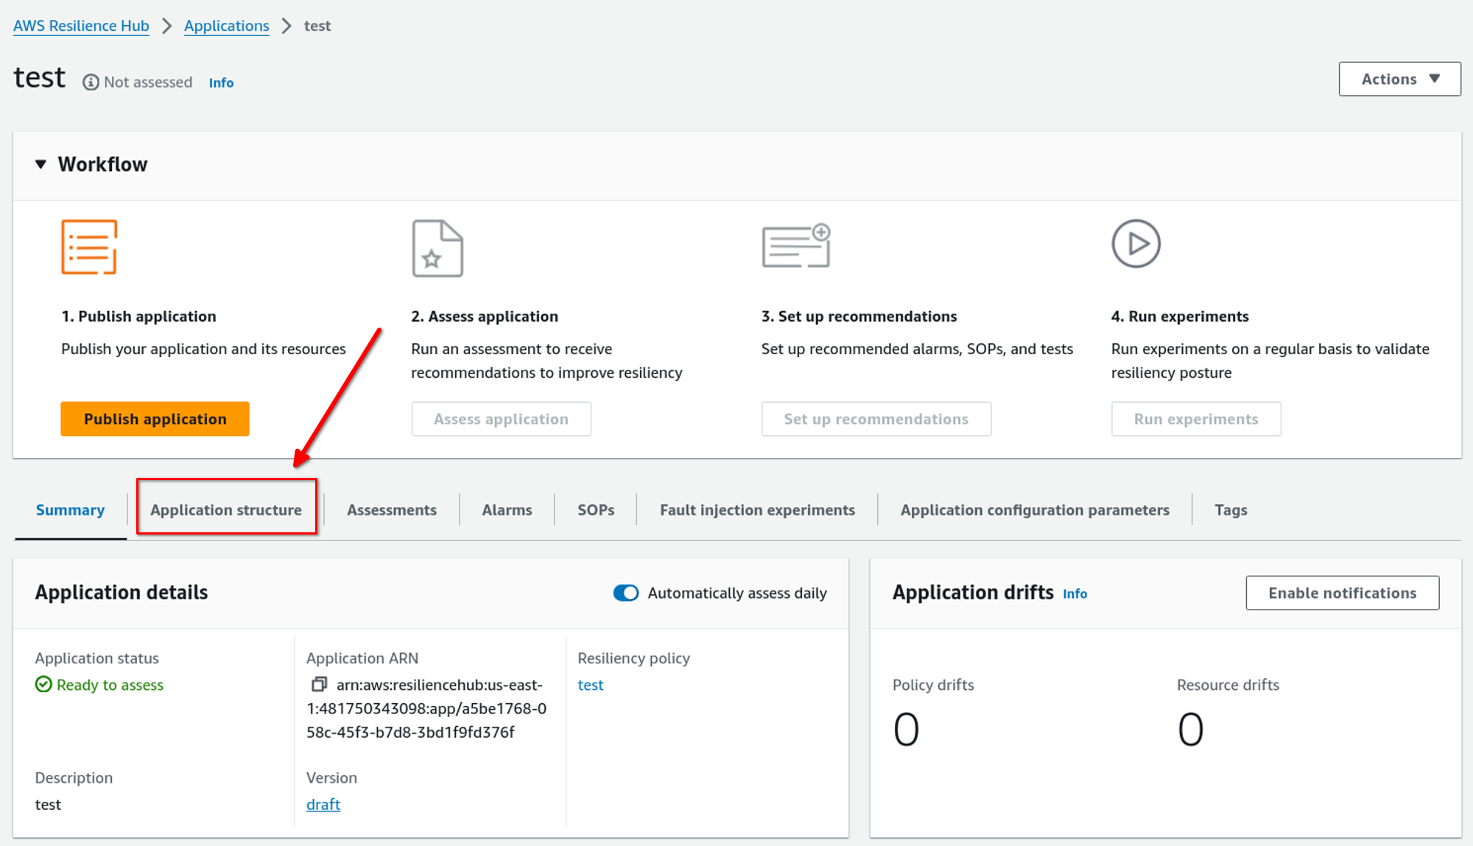Click Info link beside Application drifts
Screen dimensions: 1473x846
tap(1075, 593)
